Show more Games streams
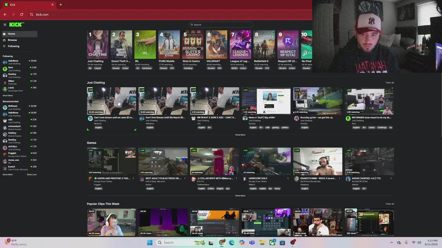 (x=240, y=196)
